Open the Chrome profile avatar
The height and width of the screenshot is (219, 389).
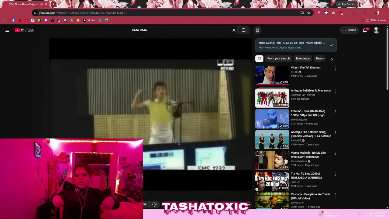click(377, 13)
